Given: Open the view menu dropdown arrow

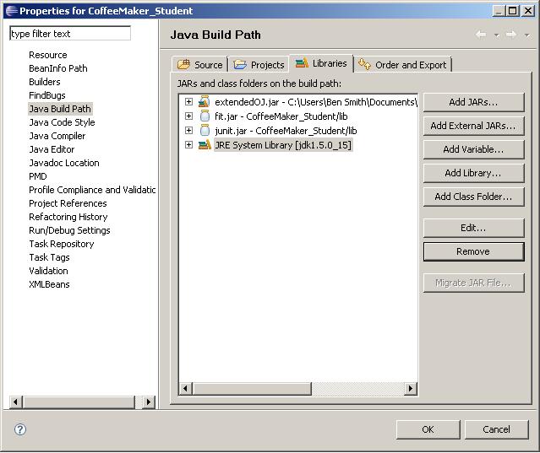Looking at the screenshot, I should click(x=526, y=35).
